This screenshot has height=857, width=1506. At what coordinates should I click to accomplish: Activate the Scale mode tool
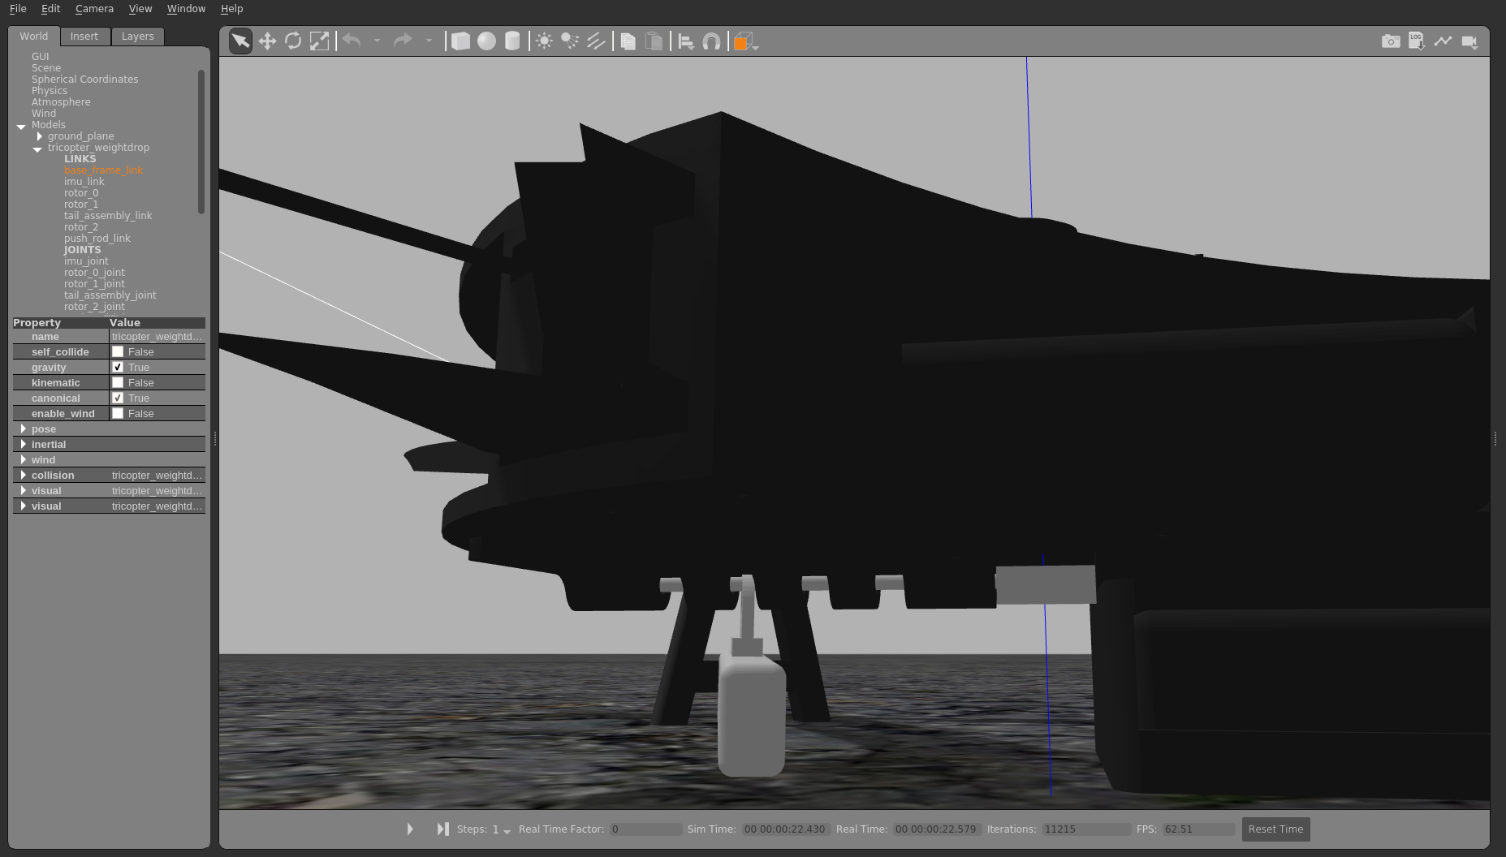pyautogui.click(x=319, y=41)
